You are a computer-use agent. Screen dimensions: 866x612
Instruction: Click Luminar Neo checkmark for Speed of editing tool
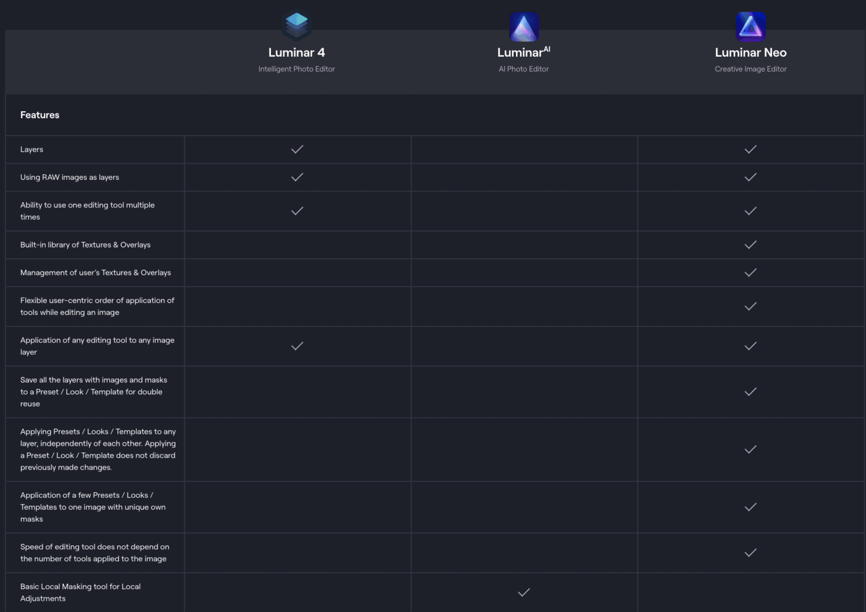(x=751, y=553)
